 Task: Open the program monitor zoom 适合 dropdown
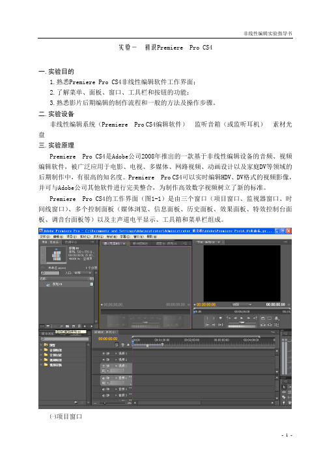pyautogui.click(x=242, y=305)
